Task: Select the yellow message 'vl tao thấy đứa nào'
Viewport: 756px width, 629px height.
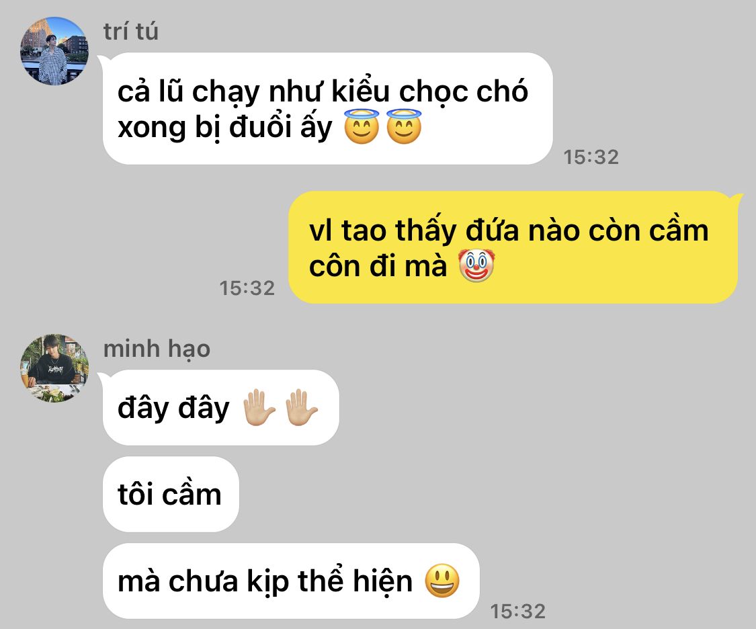Action: pos(513,247)
